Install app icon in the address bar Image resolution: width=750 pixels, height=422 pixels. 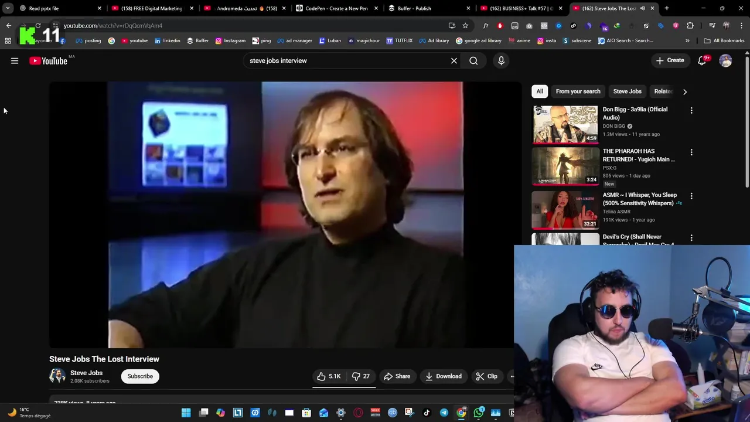click(x=452, y=26)
